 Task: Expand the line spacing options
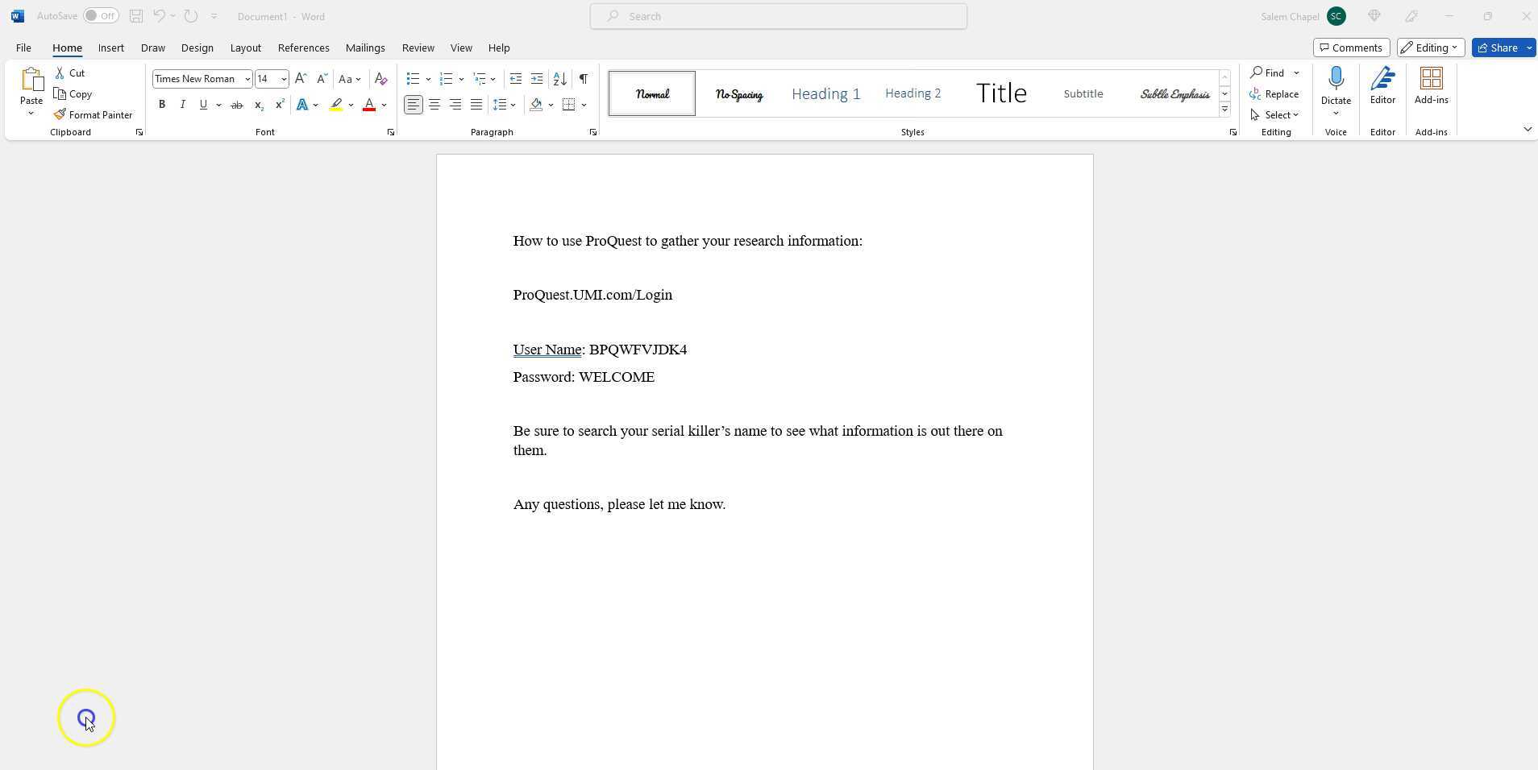tap(513, 104)
